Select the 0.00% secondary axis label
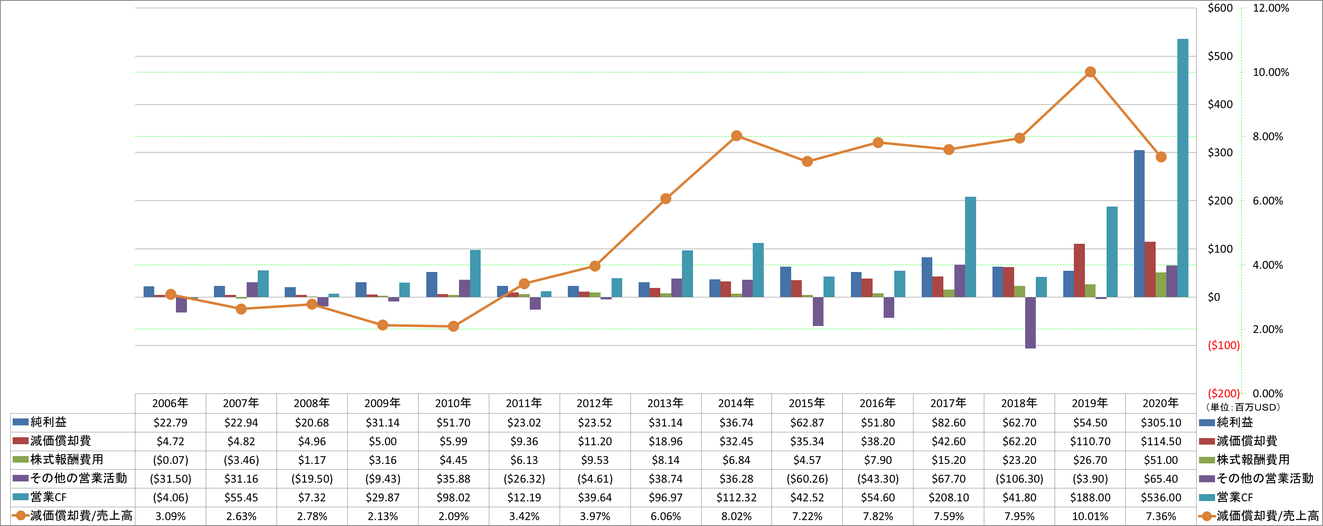The image size is (1323, 526). 1267,393
